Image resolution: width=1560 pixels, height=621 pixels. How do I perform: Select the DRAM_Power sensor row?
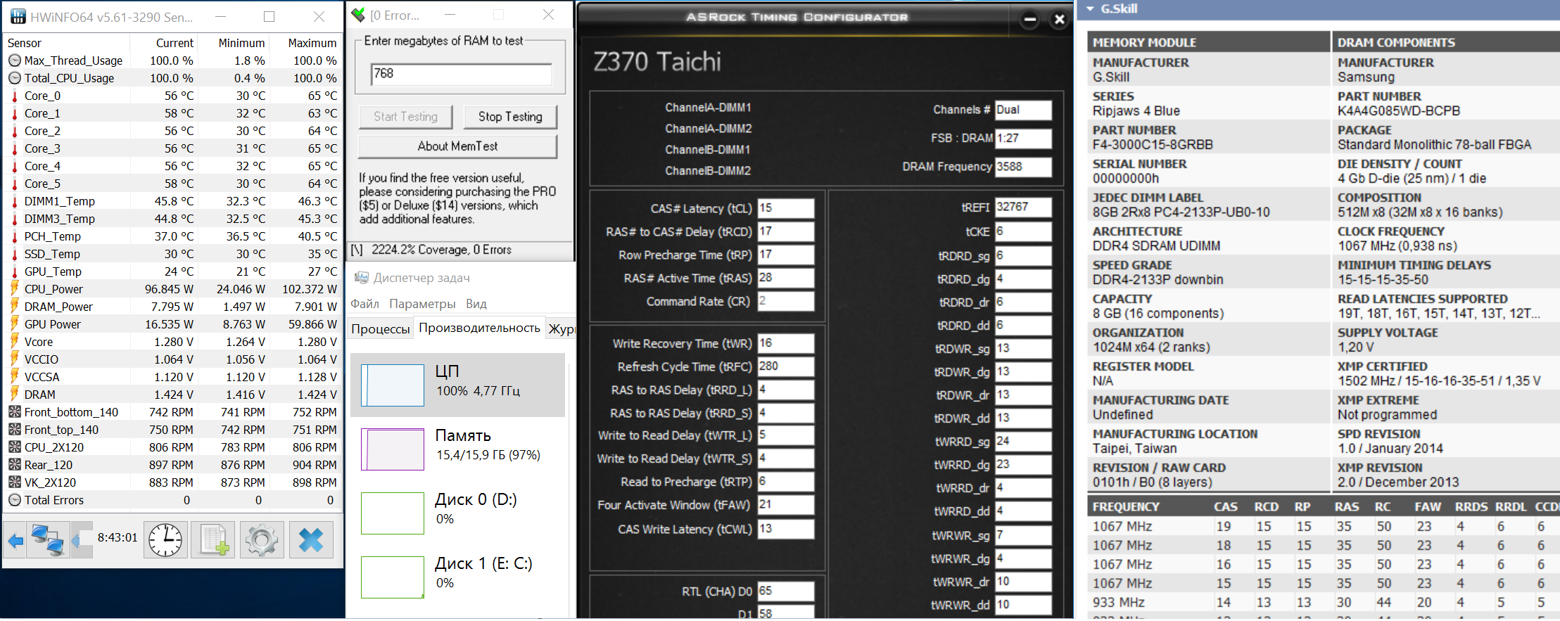pos(172,307)
